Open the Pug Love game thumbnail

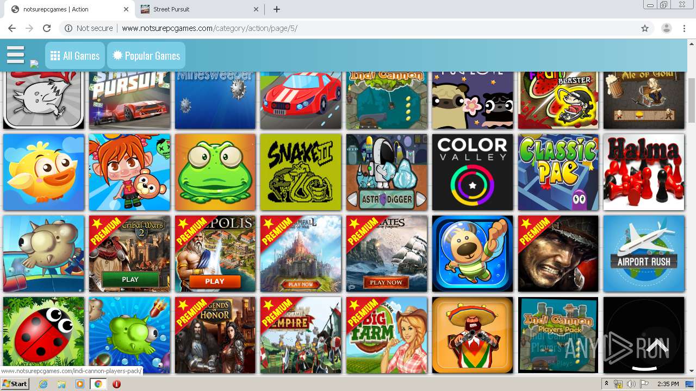pos(473,99)
